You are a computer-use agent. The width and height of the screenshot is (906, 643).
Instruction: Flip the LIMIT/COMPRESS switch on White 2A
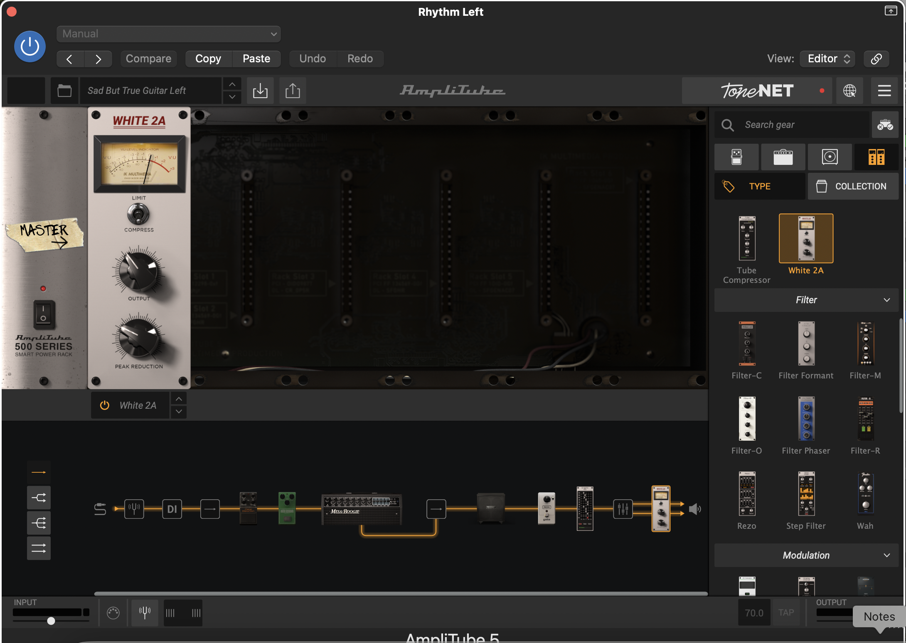tap(138, 214)
